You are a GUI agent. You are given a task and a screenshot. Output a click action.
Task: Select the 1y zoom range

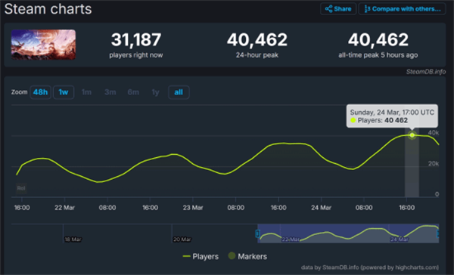click(x=155, y=92)
